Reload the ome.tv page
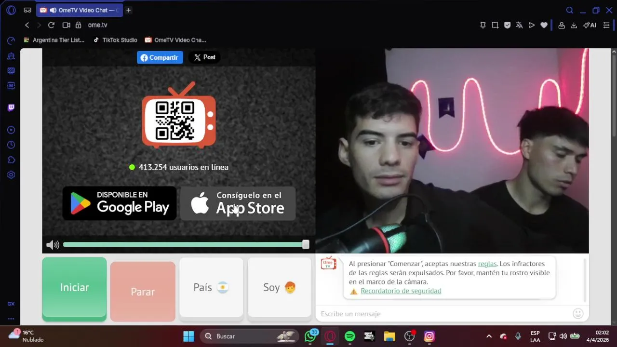Image resolution: width=617 pixels, height=347 pixels. tap(51, 25)
